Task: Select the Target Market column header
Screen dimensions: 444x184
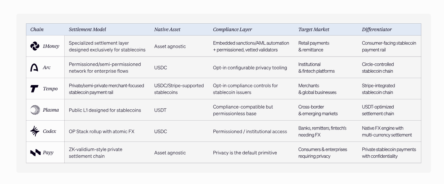Action: point(314,29)
